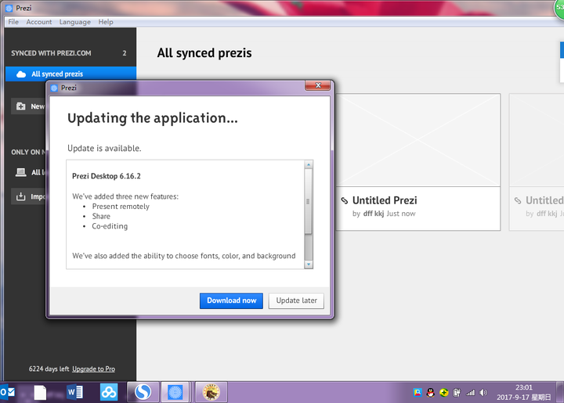Open the File menu

[13, 22]
